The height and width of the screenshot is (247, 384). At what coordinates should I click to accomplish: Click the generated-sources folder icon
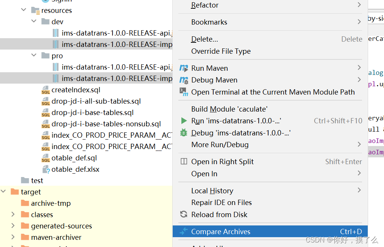[25, 225]
